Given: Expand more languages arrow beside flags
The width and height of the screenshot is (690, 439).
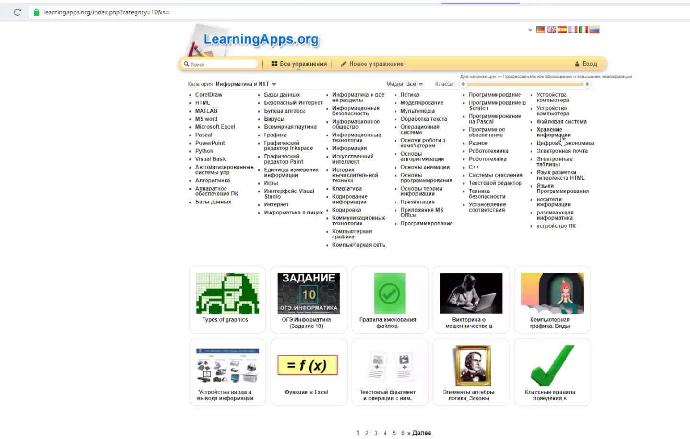Looking at the screenshot, I should click(x=530, y=30).
